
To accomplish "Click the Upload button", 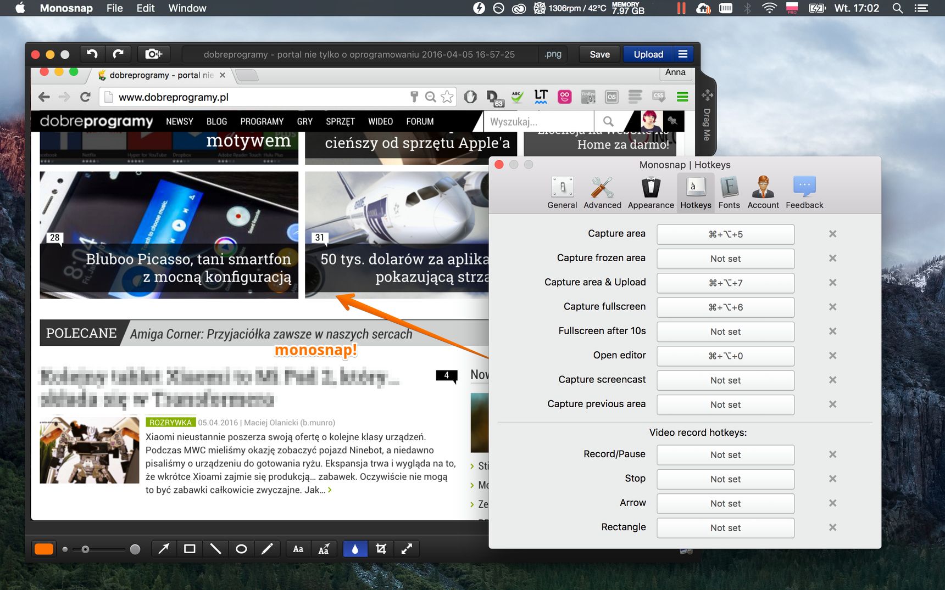I will [x=648, y=54].
